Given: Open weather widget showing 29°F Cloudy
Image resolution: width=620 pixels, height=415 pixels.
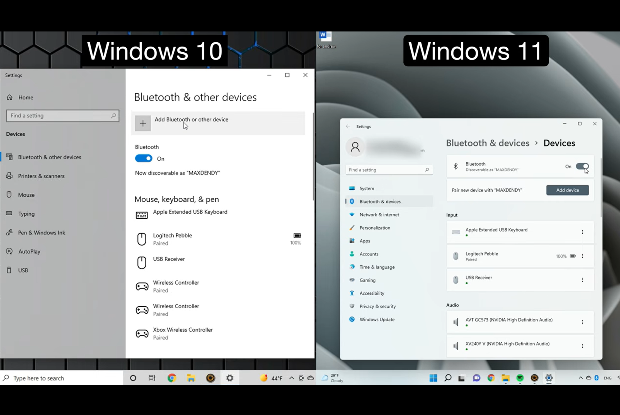Looking at the screenshot, I should (x=332, y=378).
